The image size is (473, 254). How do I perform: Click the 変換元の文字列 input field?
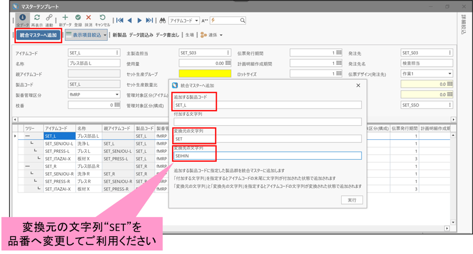(x=267, y=139)
